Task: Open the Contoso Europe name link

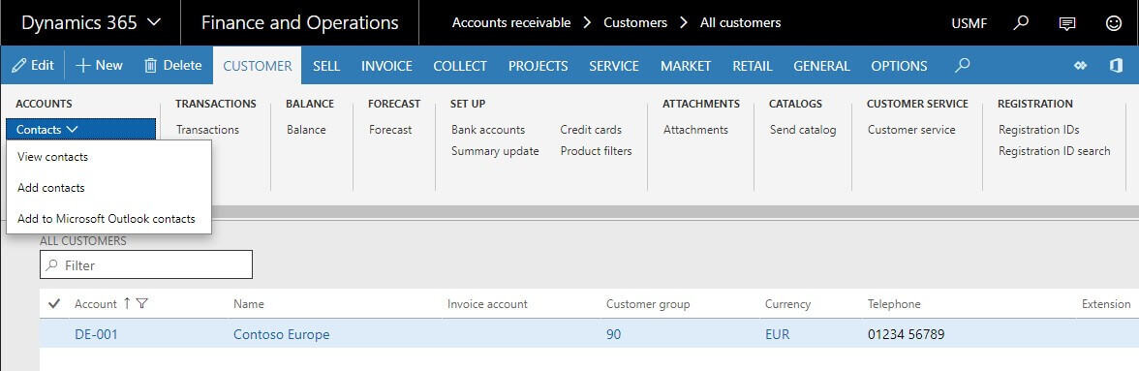Action: 281,335
